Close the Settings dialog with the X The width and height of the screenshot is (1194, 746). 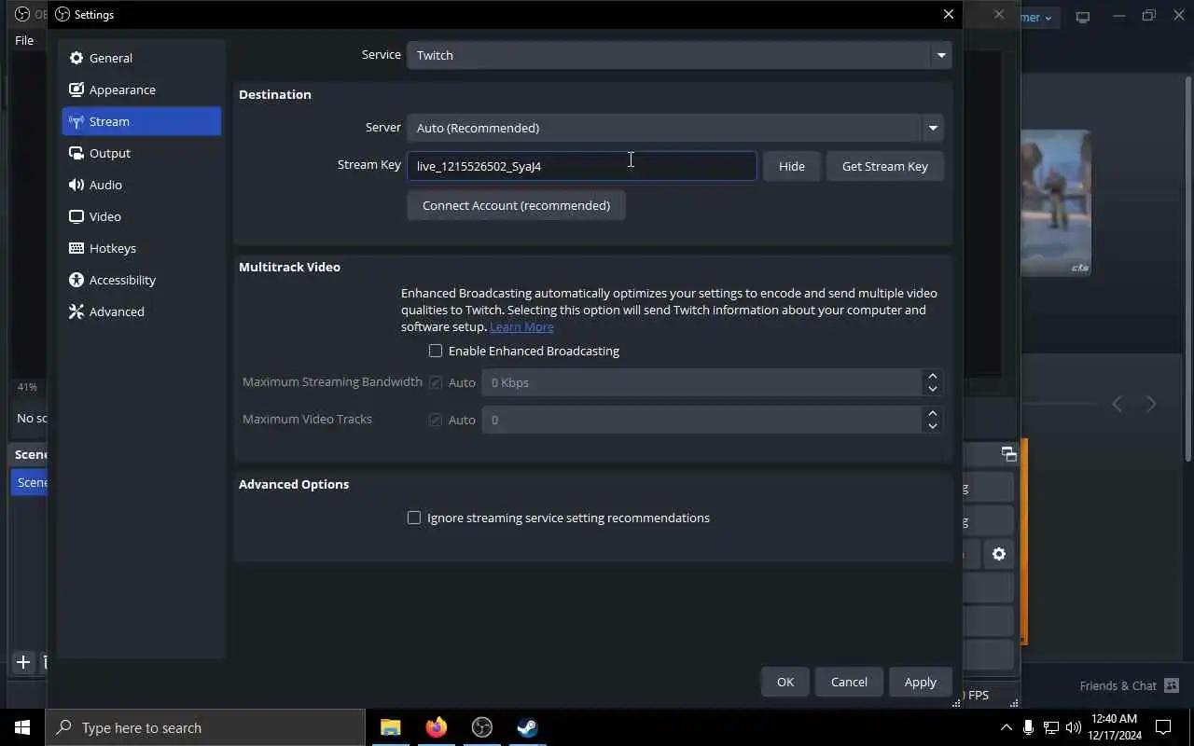949,14
